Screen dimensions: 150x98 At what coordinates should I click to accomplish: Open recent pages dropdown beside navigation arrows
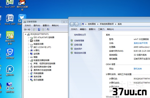[x=80, y=24]
